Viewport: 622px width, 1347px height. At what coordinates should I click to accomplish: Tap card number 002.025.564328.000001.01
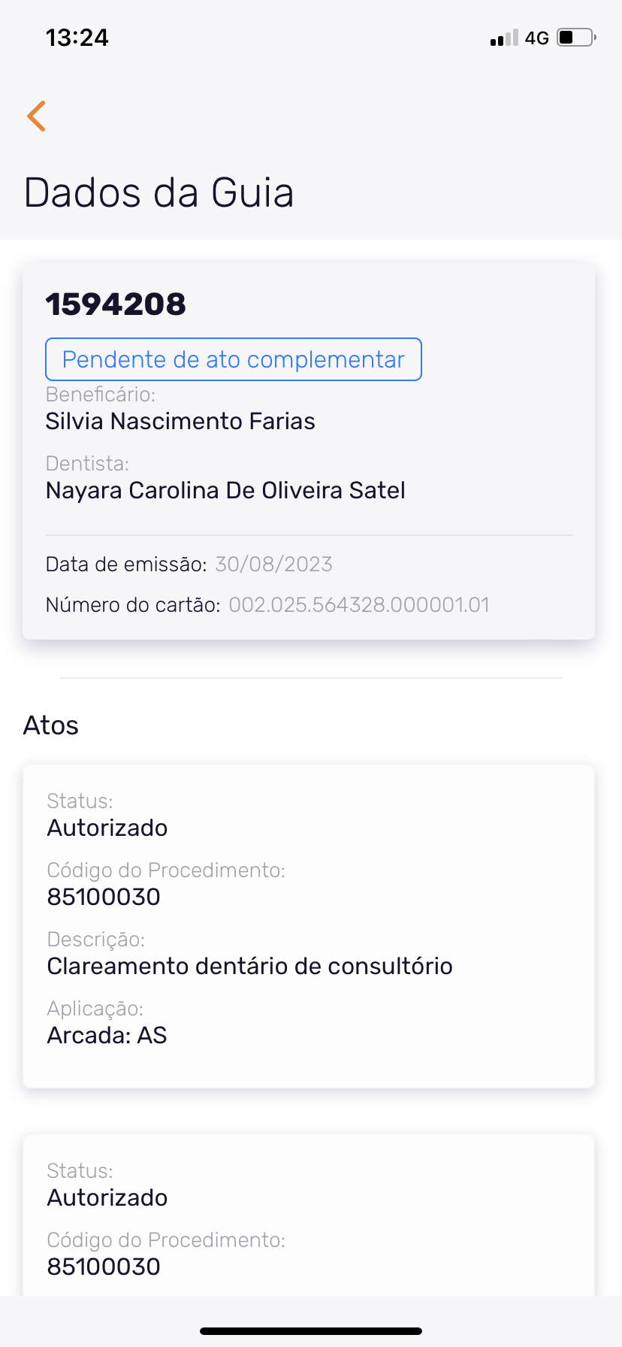click(x=359, y=604)
